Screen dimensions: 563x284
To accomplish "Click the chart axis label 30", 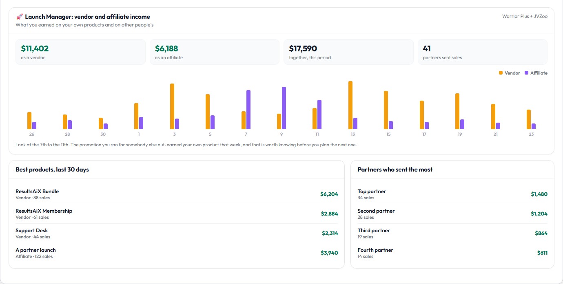I will coord(103,134).
